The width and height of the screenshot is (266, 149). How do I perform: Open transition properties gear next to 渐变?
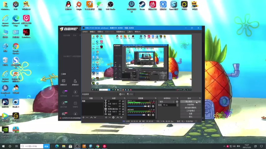pos(177,102)
